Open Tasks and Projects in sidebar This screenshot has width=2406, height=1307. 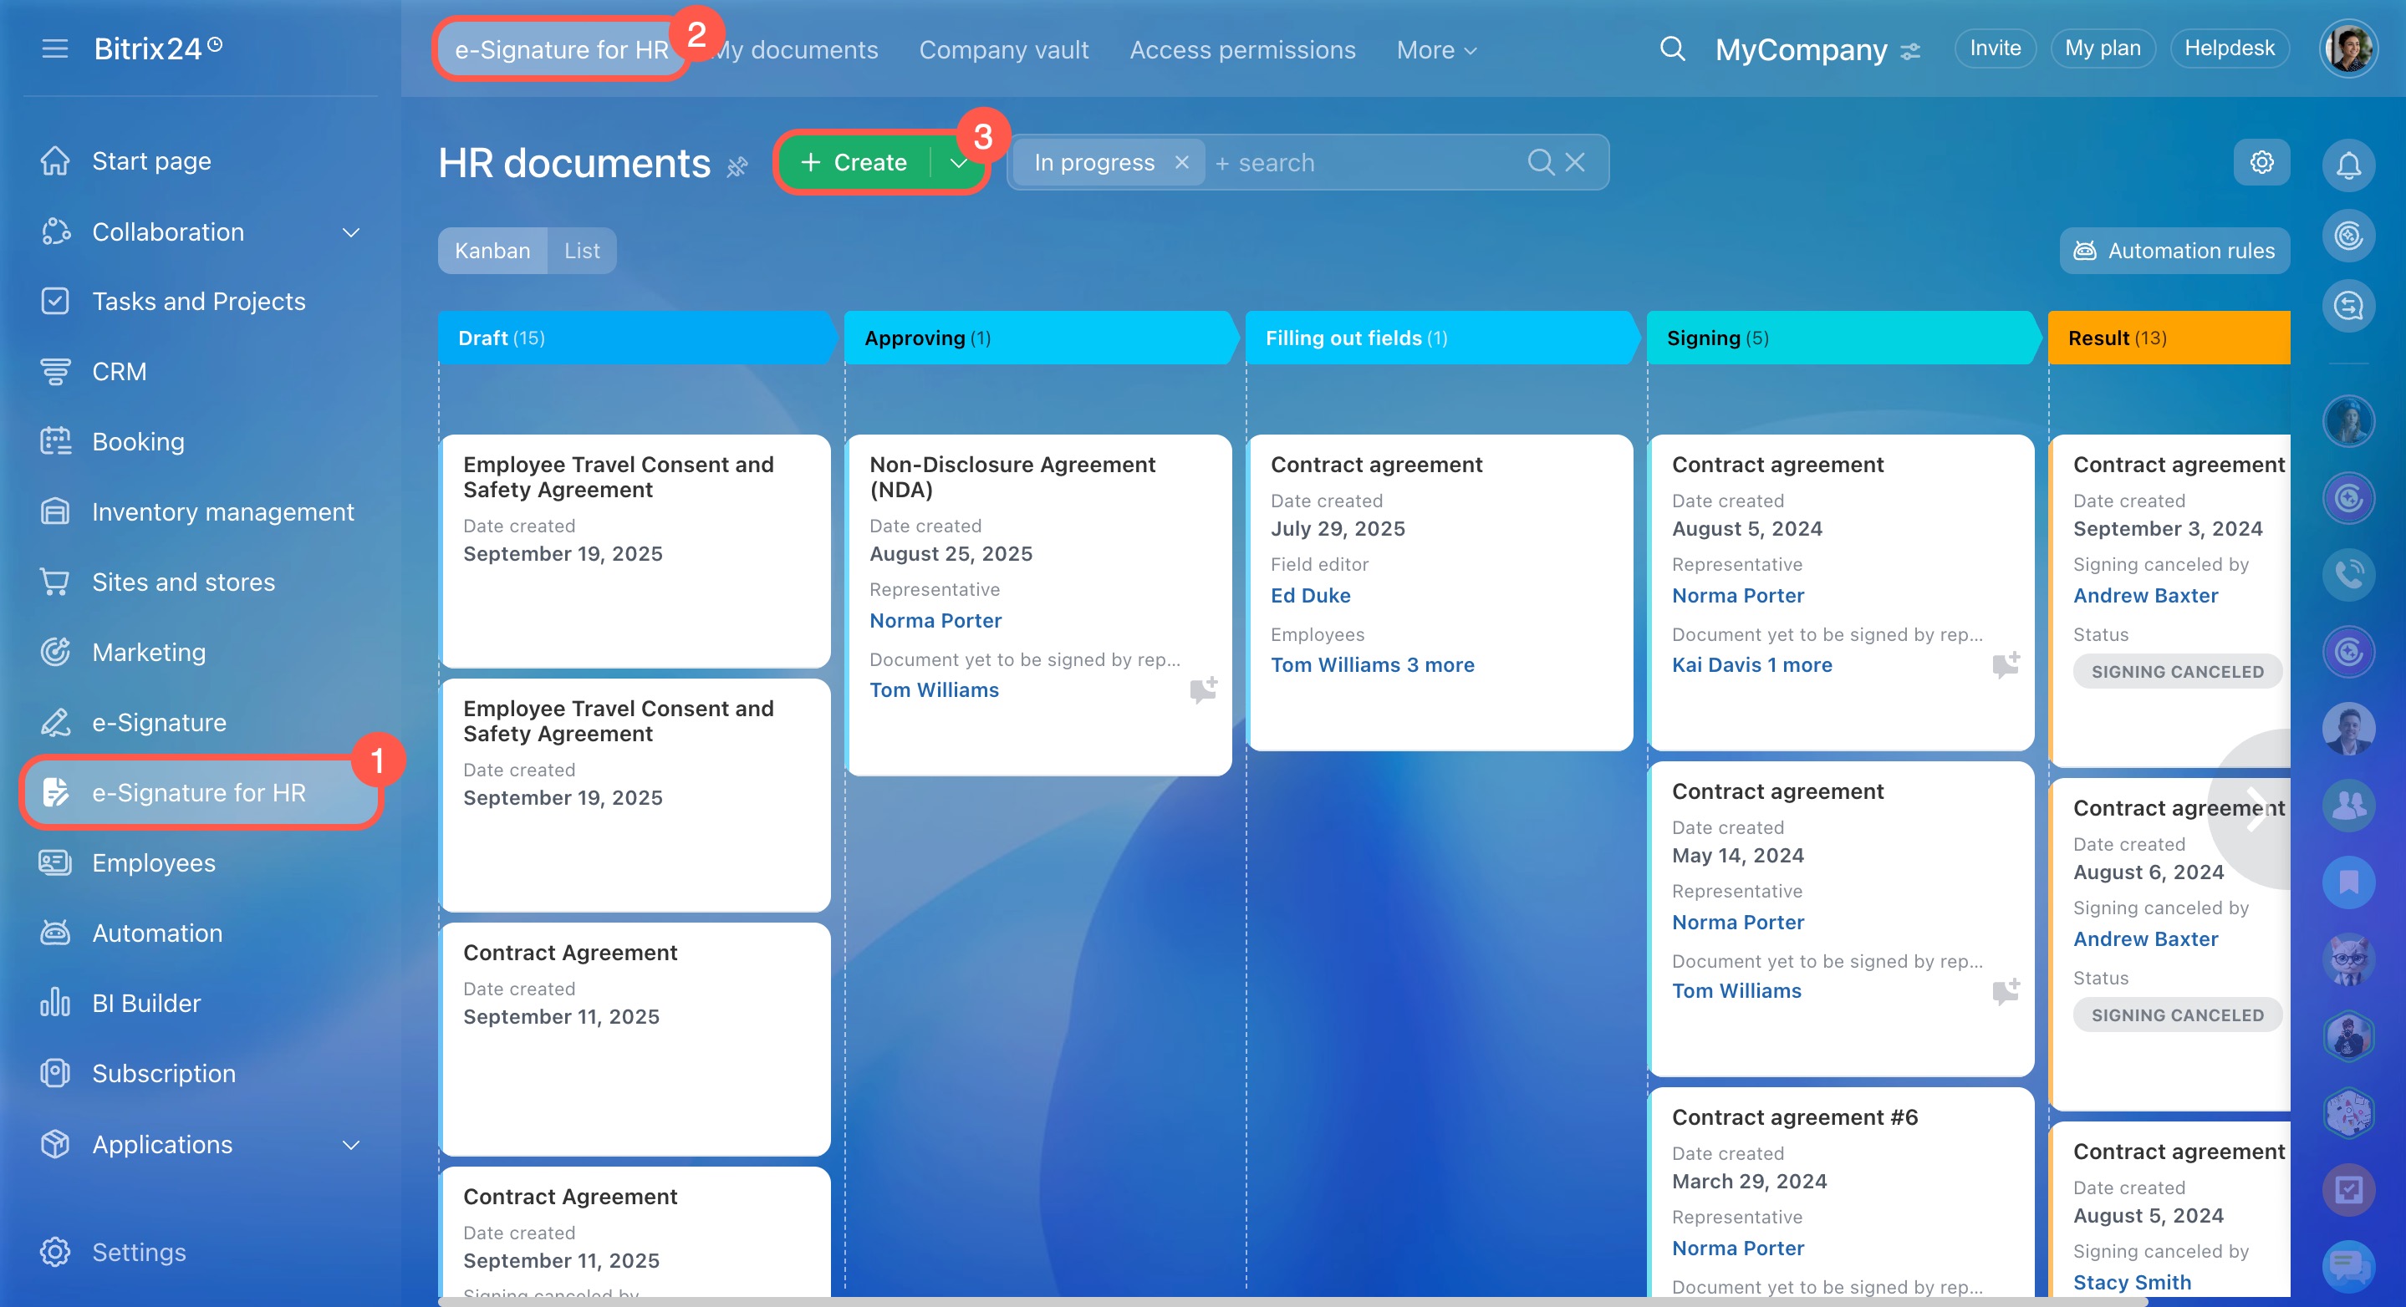pyautogui.click(x=198, y=302)
